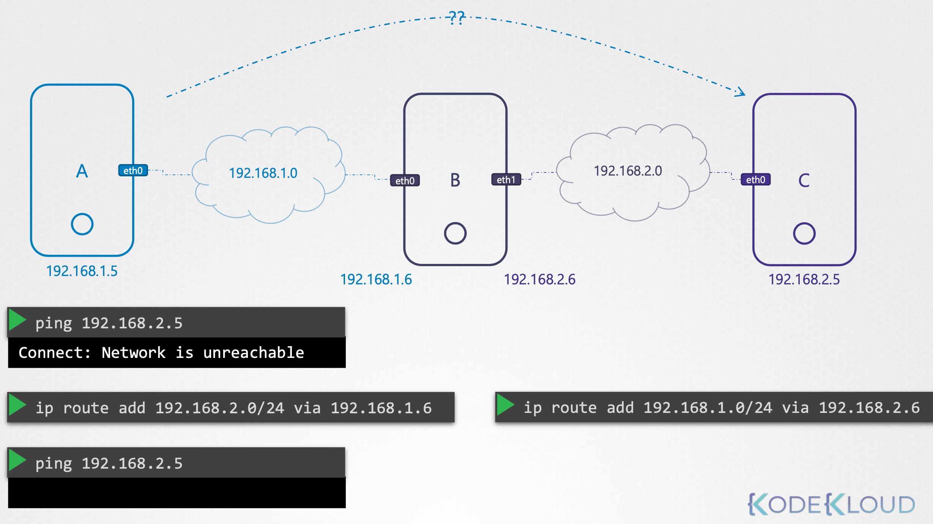Click the KodeKloud logo

(831, 504)
